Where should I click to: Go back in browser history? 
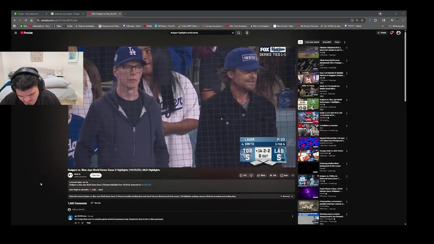(15, 20)
